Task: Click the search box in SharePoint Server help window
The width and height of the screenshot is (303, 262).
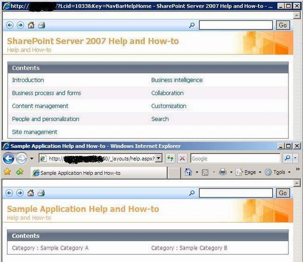Action: [236, 25]
